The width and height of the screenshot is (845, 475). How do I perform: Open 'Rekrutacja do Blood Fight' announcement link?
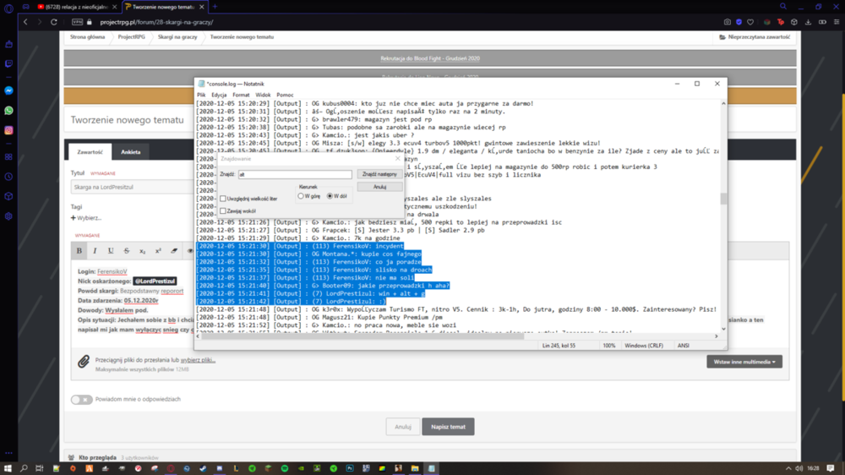coord(430,58)
